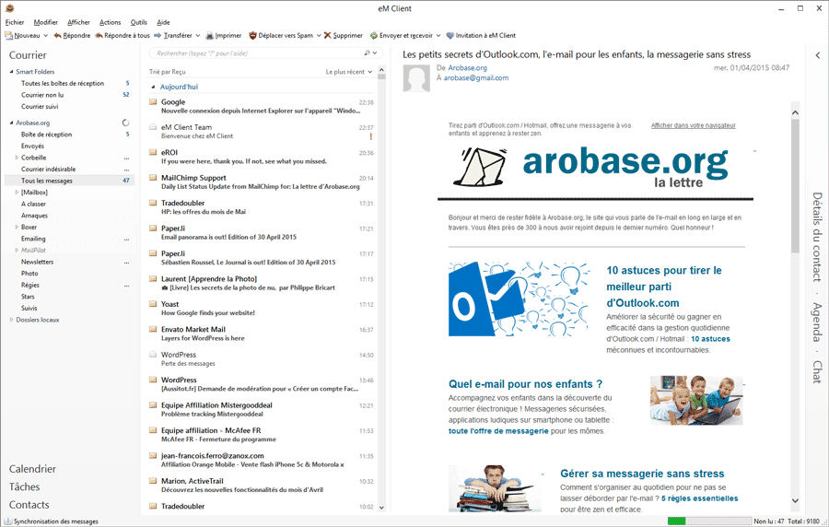The width and height of the screenshot is (829, 527).
Task: Click the eM Client app icon in title bar
Action: click(9, 8)
